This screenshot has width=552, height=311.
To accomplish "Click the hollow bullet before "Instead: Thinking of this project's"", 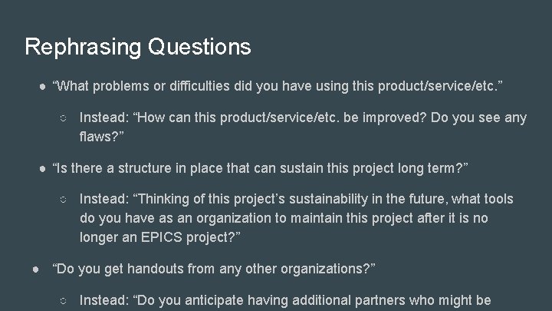I will (x=65, y=200).
